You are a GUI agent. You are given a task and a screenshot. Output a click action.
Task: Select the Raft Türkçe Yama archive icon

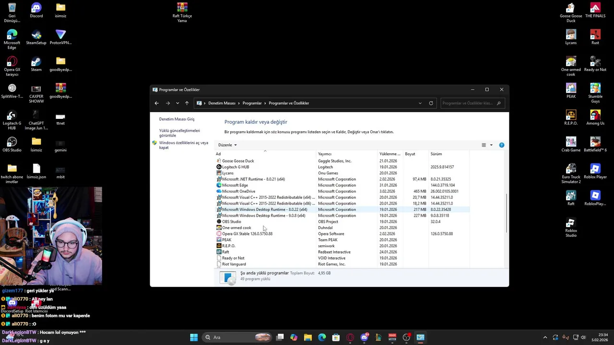coord(182,13)
